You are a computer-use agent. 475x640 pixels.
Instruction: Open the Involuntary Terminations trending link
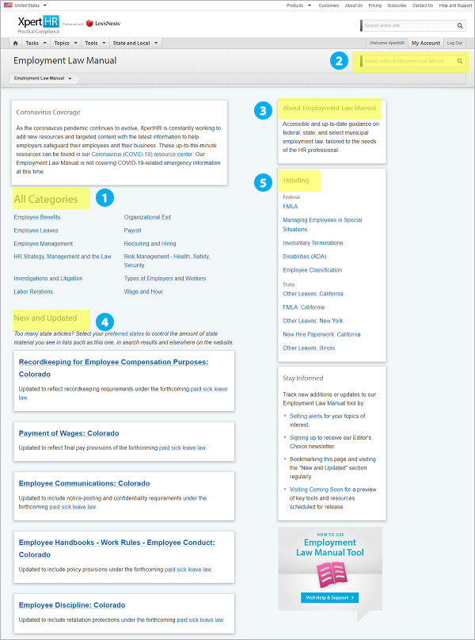point(313,243)
